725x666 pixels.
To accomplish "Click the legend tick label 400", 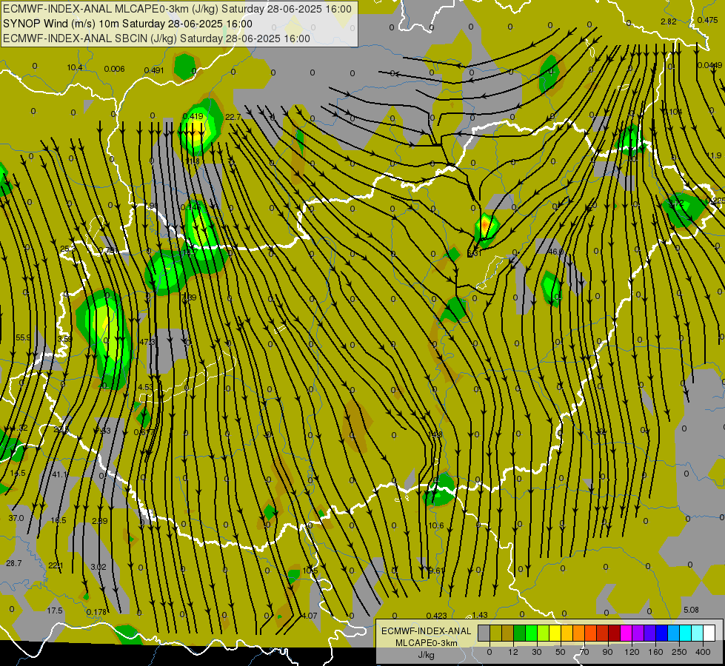I will coord(703,652).
